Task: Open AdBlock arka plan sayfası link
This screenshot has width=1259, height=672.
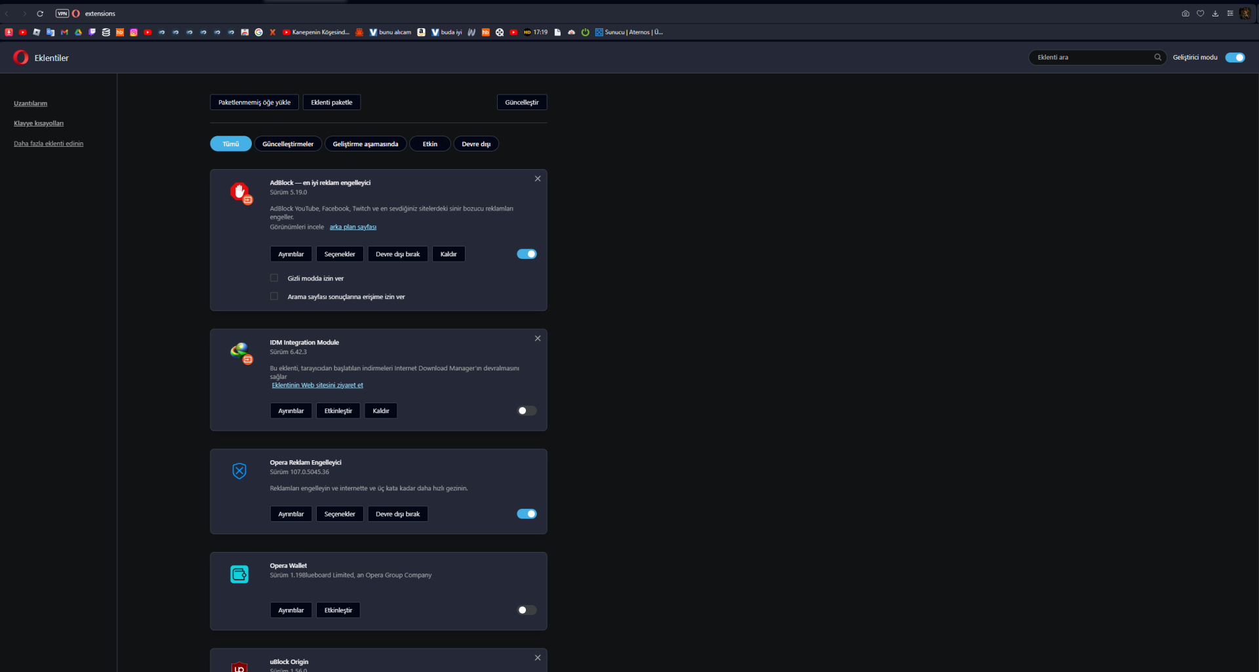Action: (x=353, y=227)
